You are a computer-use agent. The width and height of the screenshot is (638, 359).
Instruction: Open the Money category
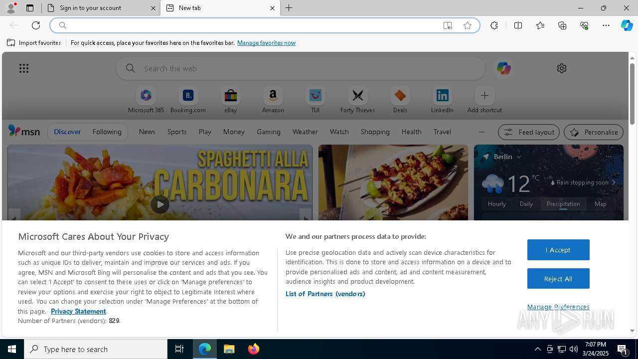(234, 132)
